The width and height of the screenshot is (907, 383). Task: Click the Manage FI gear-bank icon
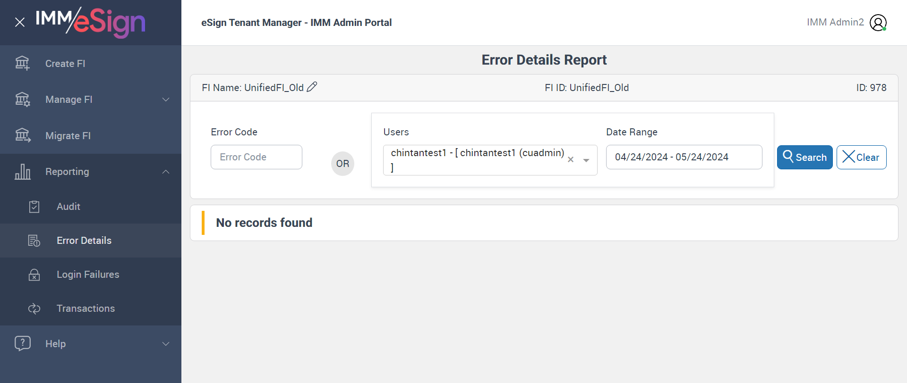click(22, 100)
